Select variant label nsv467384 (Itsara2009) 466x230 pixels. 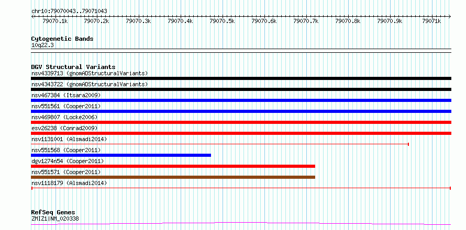(66, 95)
